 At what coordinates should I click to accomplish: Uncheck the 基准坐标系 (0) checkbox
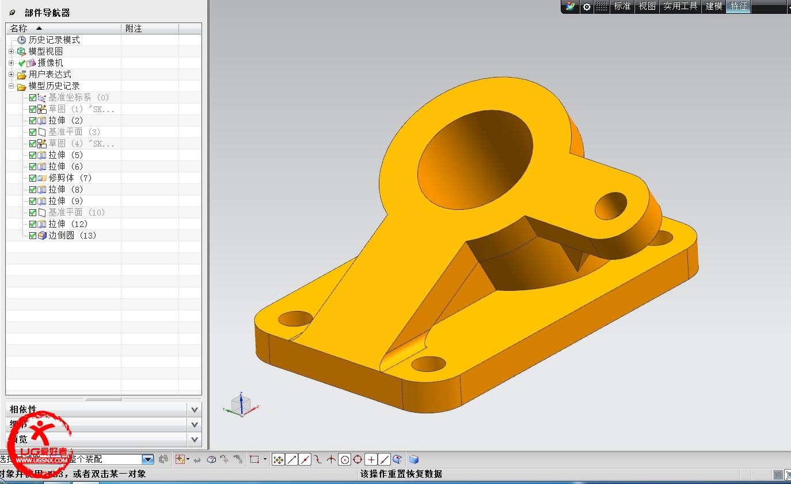[33, 98]
